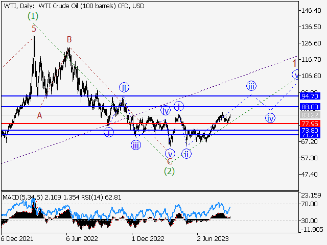Select circled iv label left of circled i above 88.00
This screenshot has width=327, height=245.
[166, 110]
